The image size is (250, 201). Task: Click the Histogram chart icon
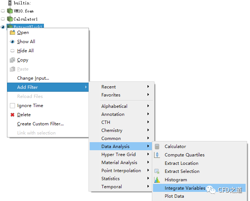[157, 180]
